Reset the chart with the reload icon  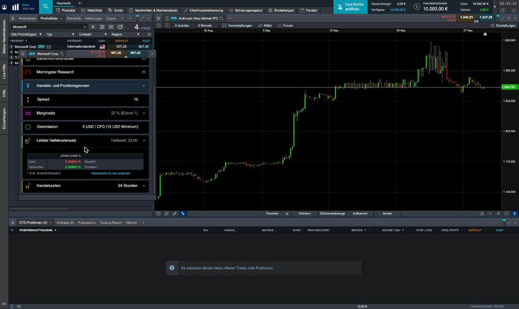159,213
